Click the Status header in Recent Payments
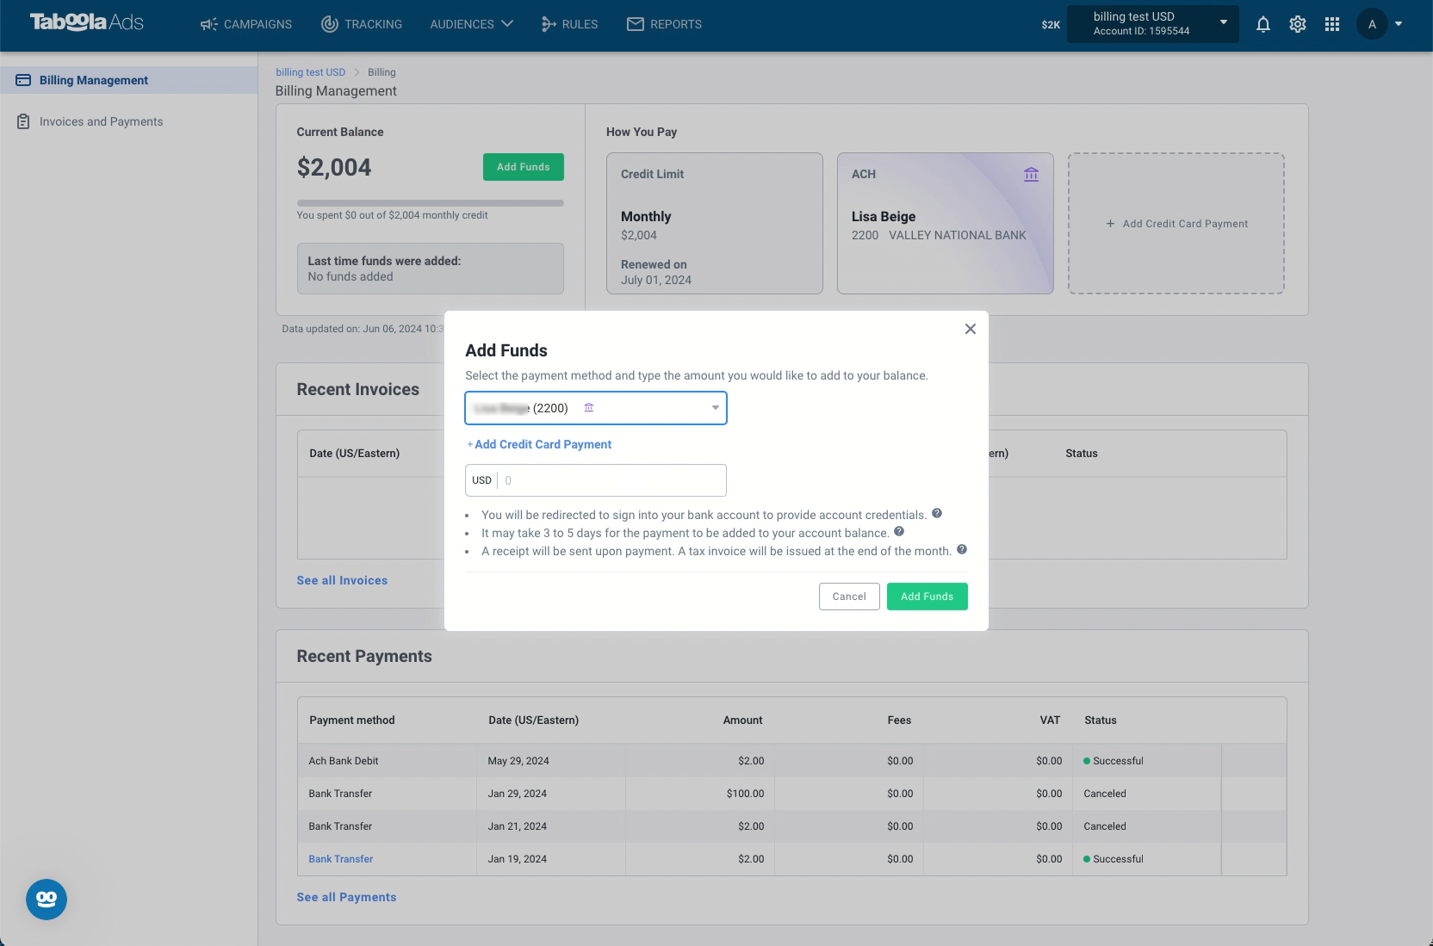Screen dimensions: 1433x946 tap(1101, 720)
